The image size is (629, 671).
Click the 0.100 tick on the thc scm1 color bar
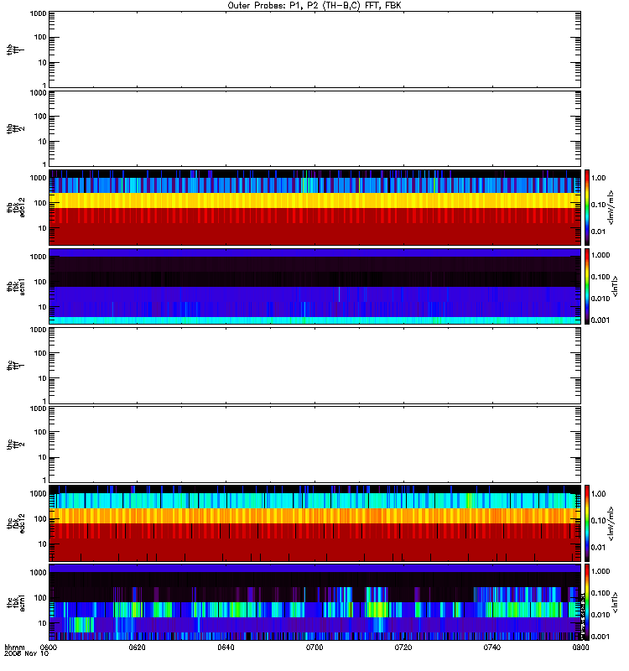coord(600,593)
